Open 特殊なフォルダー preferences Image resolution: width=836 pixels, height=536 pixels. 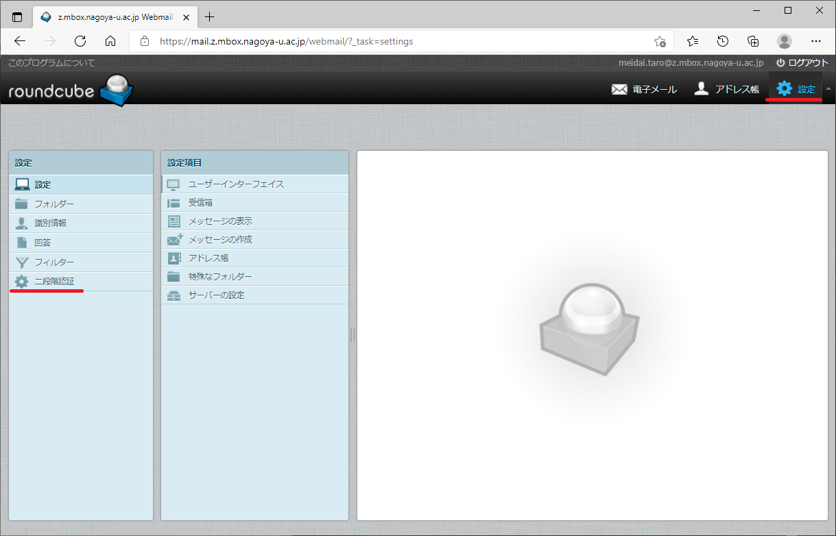(220, 277)
